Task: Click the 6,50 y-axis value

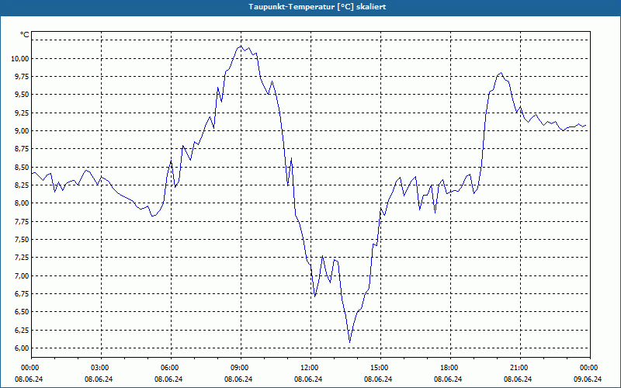Action: click(x=21, y=312)
